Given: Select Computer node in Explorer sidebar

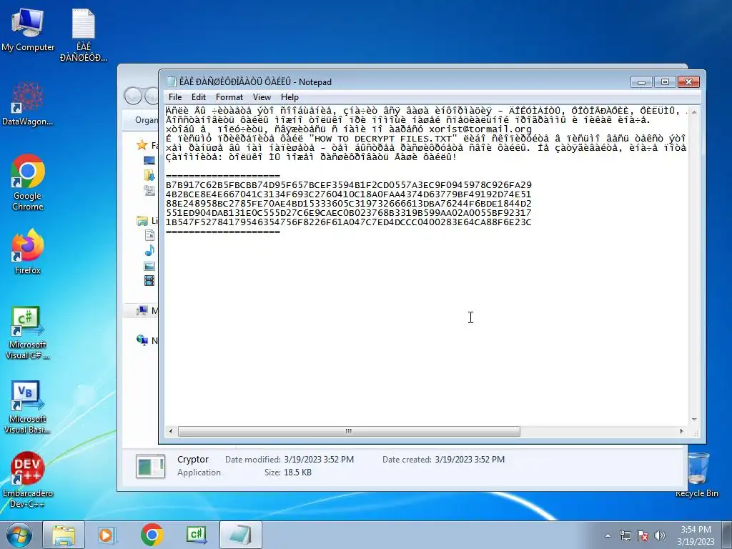Looking at the screenshot, I should pyautogui.click(x=142, y=310).
